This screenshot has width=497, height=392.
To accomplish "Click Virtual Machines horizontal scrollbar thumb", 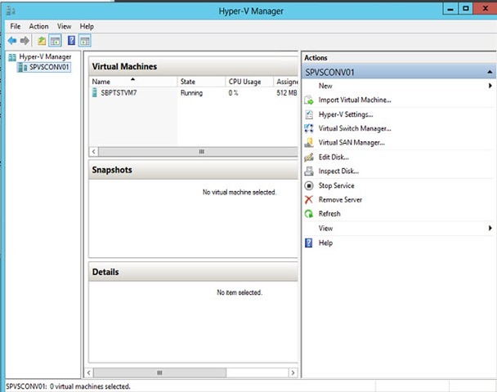I will pyautogui.click(x=199, y=152).
